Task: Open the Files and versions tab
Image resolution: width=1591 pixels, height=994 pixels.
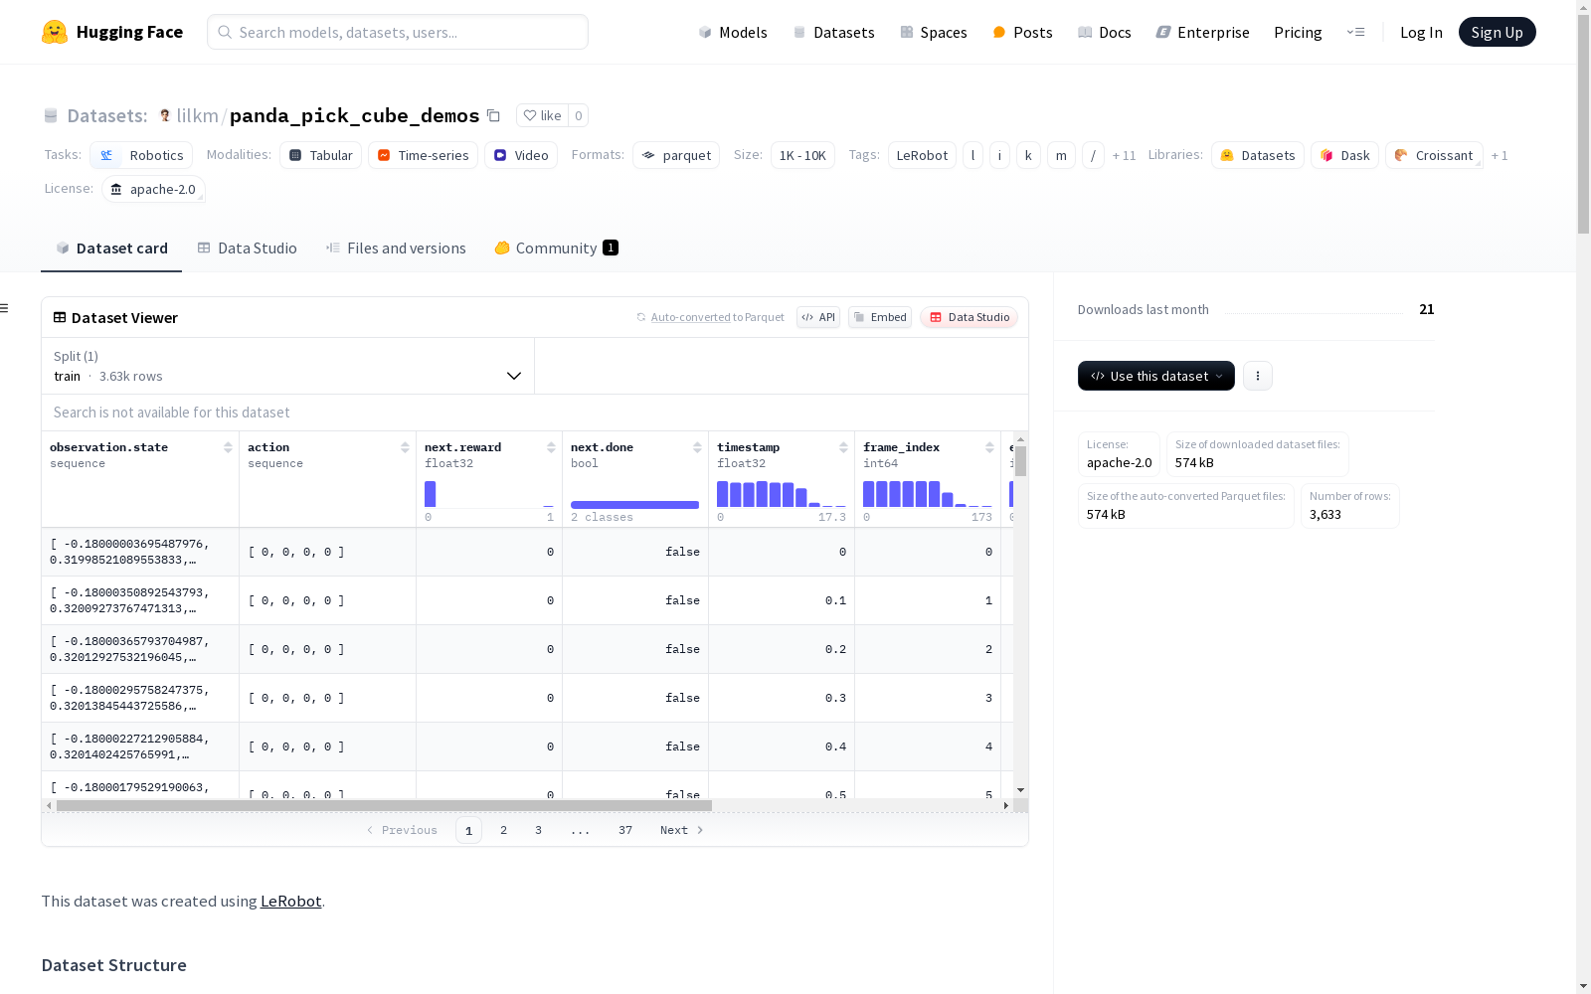Action: [396, 248]
